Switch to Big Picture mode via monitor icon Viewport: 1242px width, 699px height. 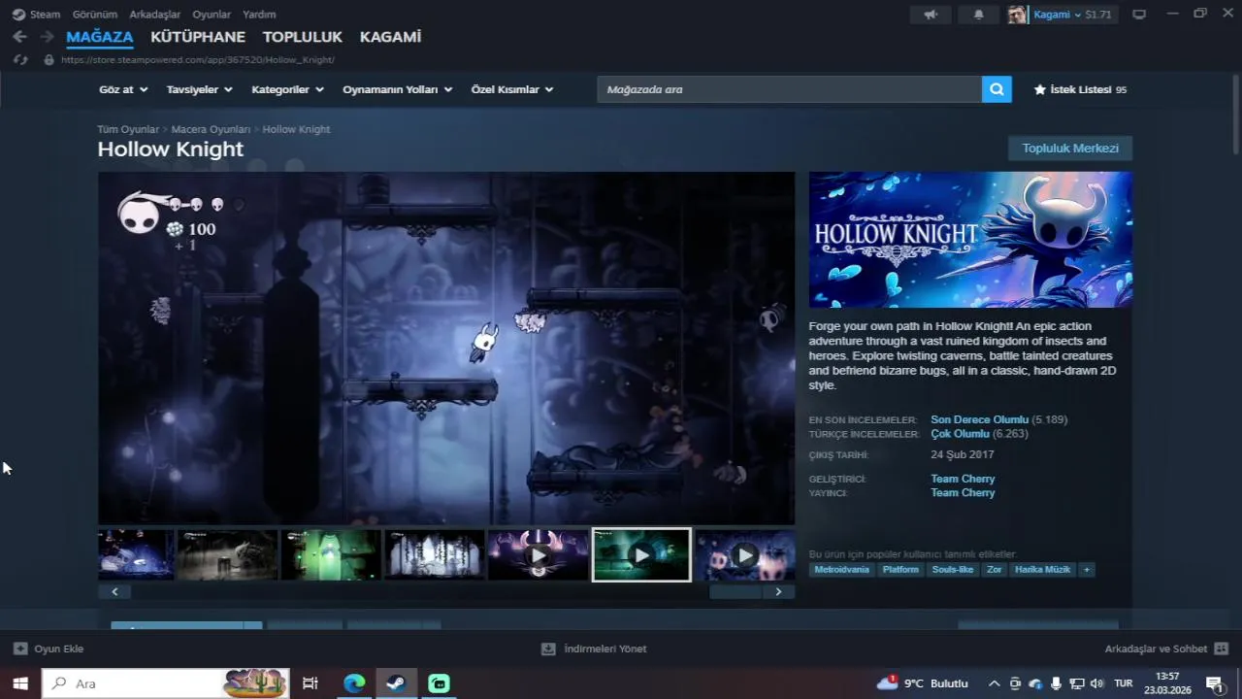[x=1139, y=15]
